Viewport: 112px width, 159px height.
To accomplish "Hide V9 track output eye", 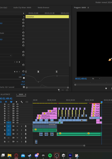I will pyautogui.click(x=17, y=104).
